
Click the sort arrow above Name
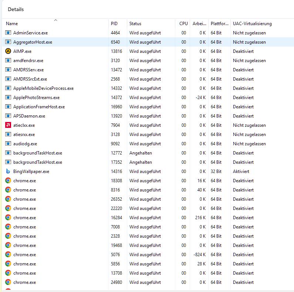[x=55, y=20]
